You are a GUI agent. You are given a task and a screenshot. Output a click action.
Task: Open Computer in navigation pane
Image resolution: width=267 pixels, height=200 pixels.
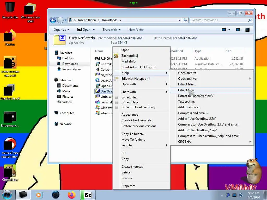click(x=66, y=113)
